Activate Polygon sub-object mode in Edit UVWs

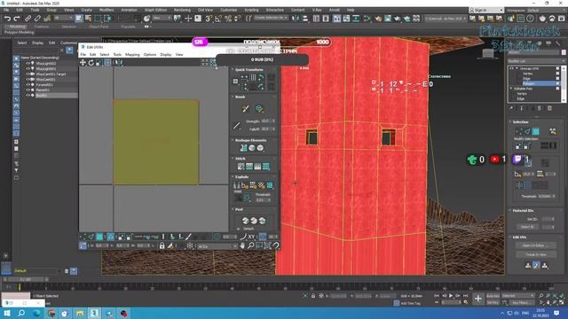[99, 237]
